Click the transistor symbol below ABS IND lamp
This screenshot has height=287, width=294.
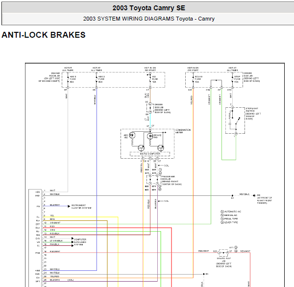point(141,148)
